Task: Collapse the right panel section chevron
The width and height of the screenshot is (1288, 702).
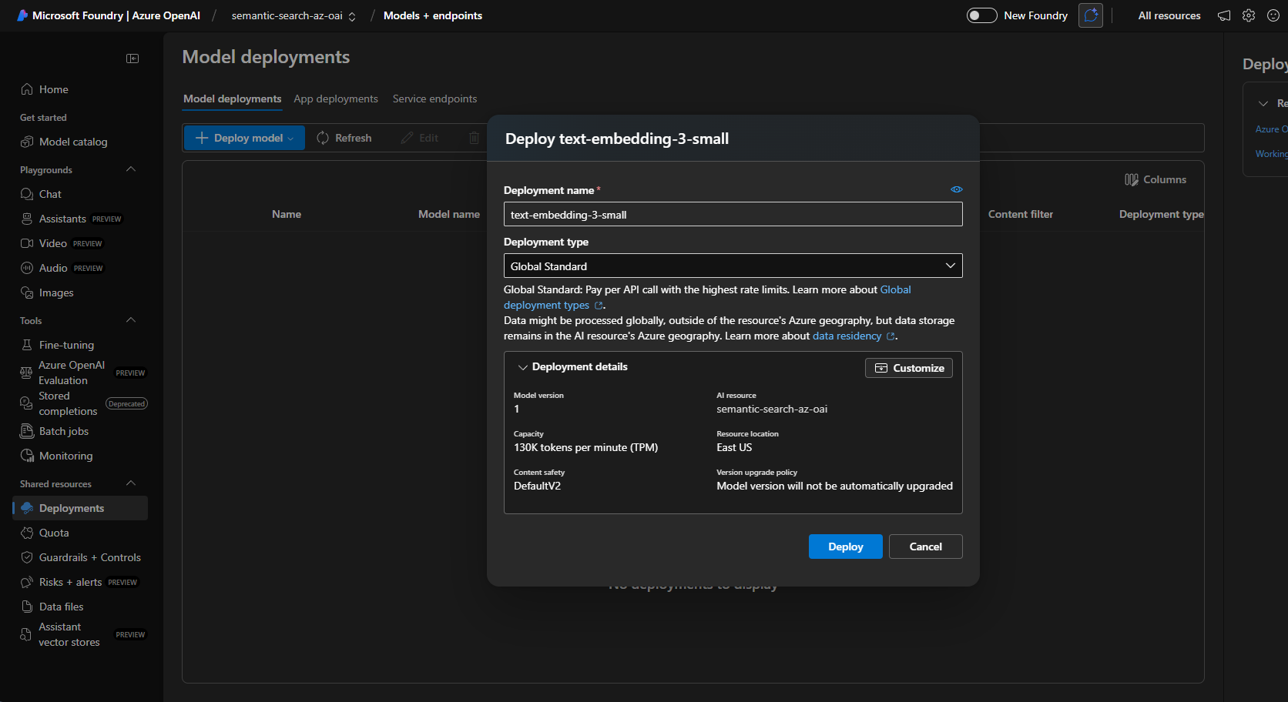Action: [x=1263, y=103]
